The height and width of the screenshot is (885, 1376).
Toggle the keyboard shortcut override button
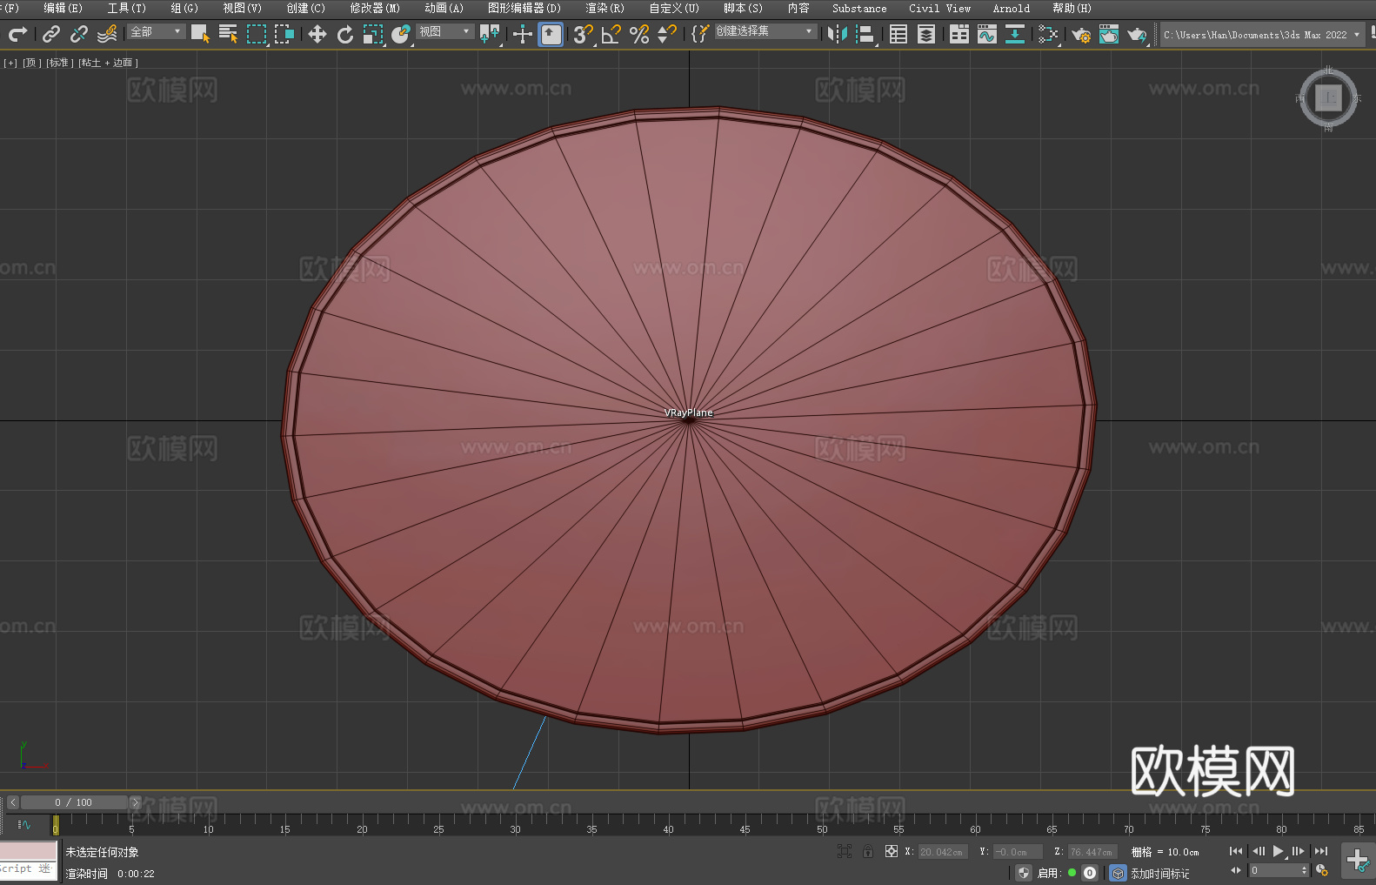pyautogui.click(x=551, y=34)
